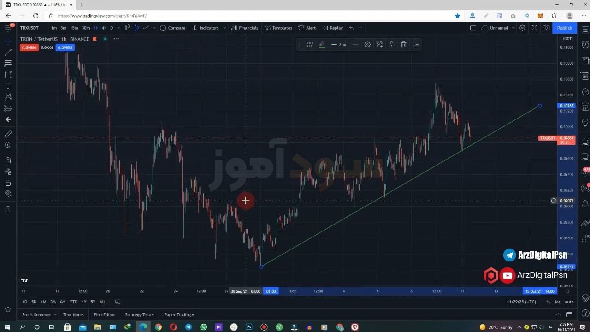Set date range to YTD
Screen dimensions: 590x332
(x=73, y=302)
